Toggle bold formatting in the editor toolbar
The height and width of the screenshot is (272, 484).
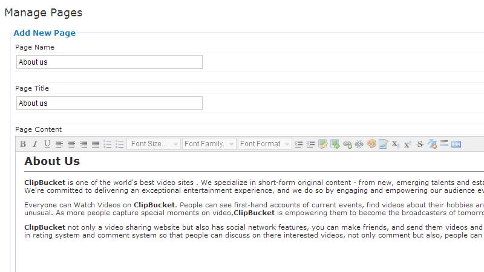pyautogui.click(x=23, y=144)
